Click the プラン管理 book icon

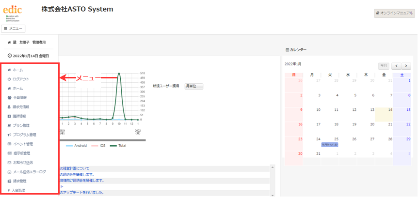click(9, 125)
